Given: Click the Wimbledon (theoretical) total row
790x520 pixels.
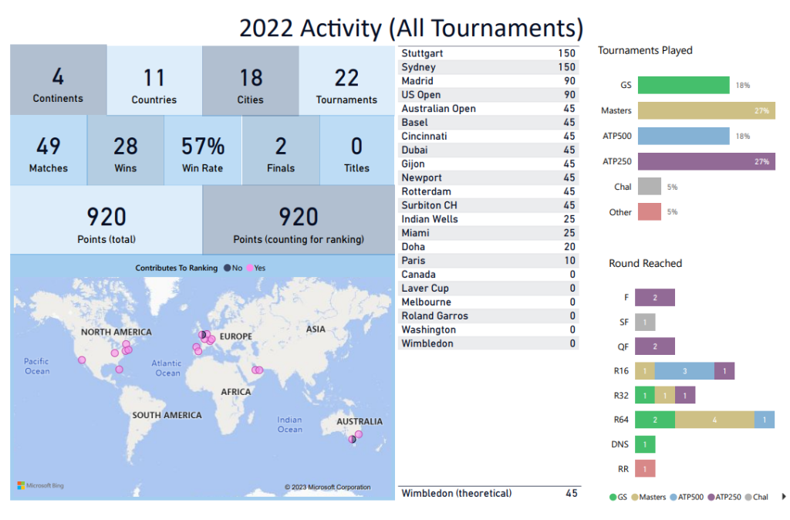Looking at the screenshot, I should click(x=488, y=493).
